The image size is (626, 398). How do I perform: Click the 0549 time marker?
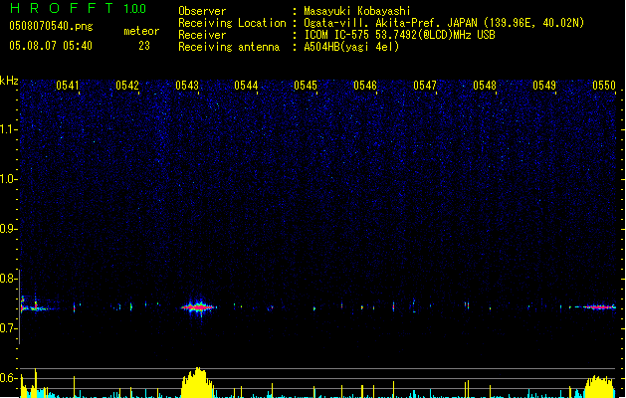tap(544, 86)
